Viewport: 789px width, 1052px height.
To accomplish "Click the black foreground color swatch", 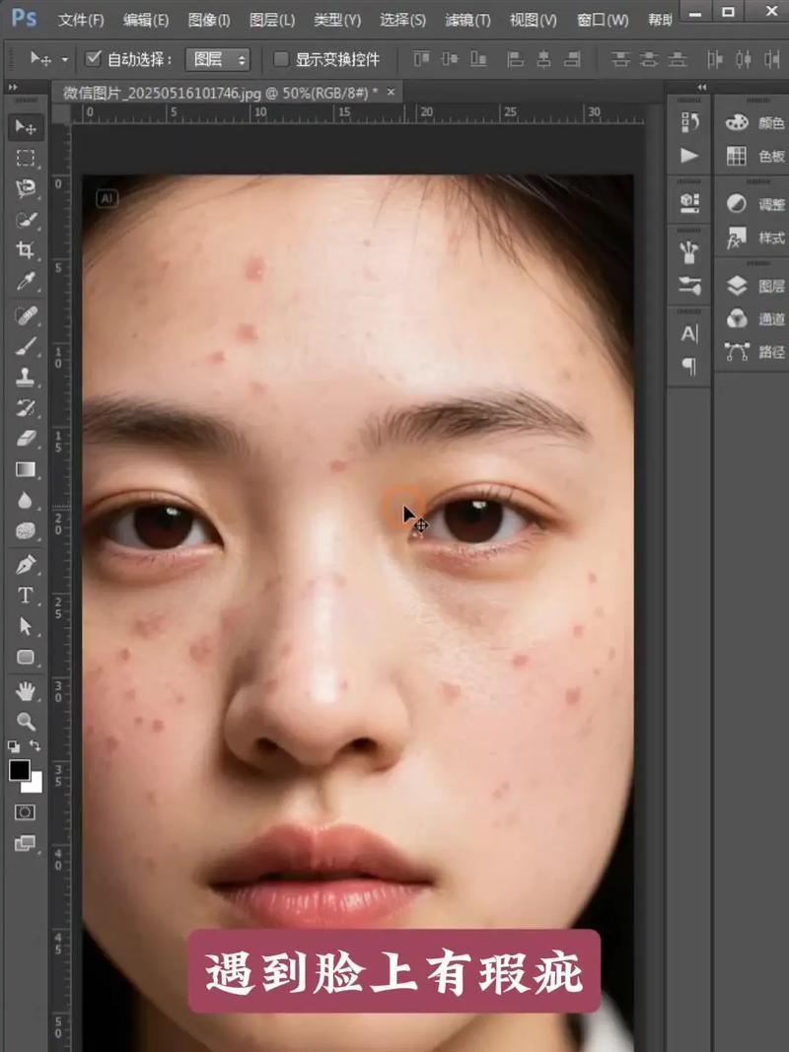I will point(19,770).
